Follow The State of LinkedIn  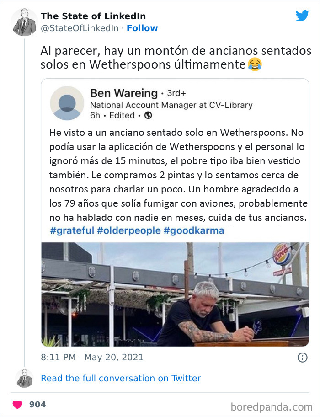[142, 28]
